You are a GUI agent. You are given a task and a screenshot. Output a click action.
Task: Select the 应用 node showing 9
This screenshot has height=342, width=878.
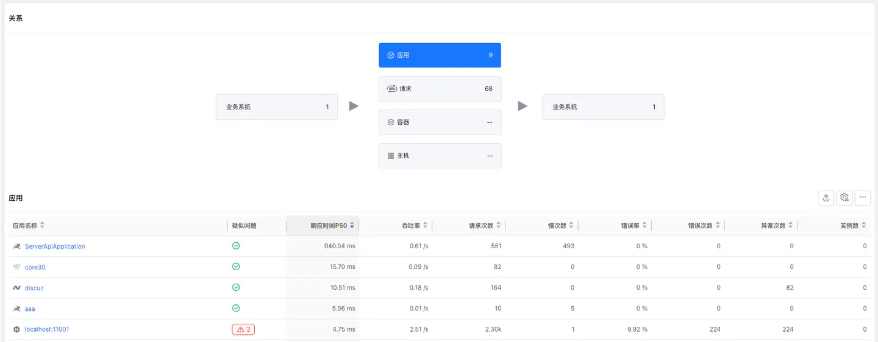(x=440, y=55)
